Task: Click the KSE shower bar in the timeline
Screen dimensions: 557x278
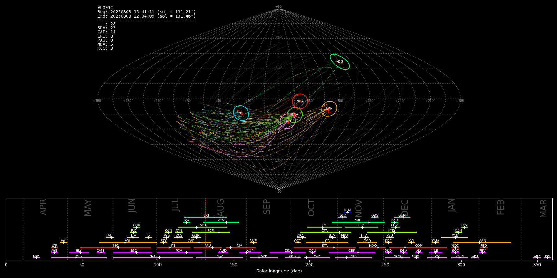Action: 36,258
